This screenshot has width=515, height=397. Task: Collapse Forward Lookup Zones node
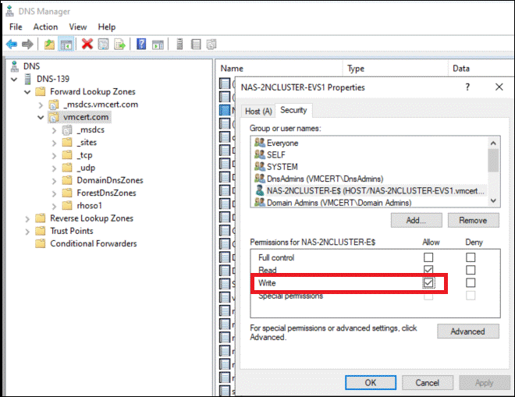27,92
